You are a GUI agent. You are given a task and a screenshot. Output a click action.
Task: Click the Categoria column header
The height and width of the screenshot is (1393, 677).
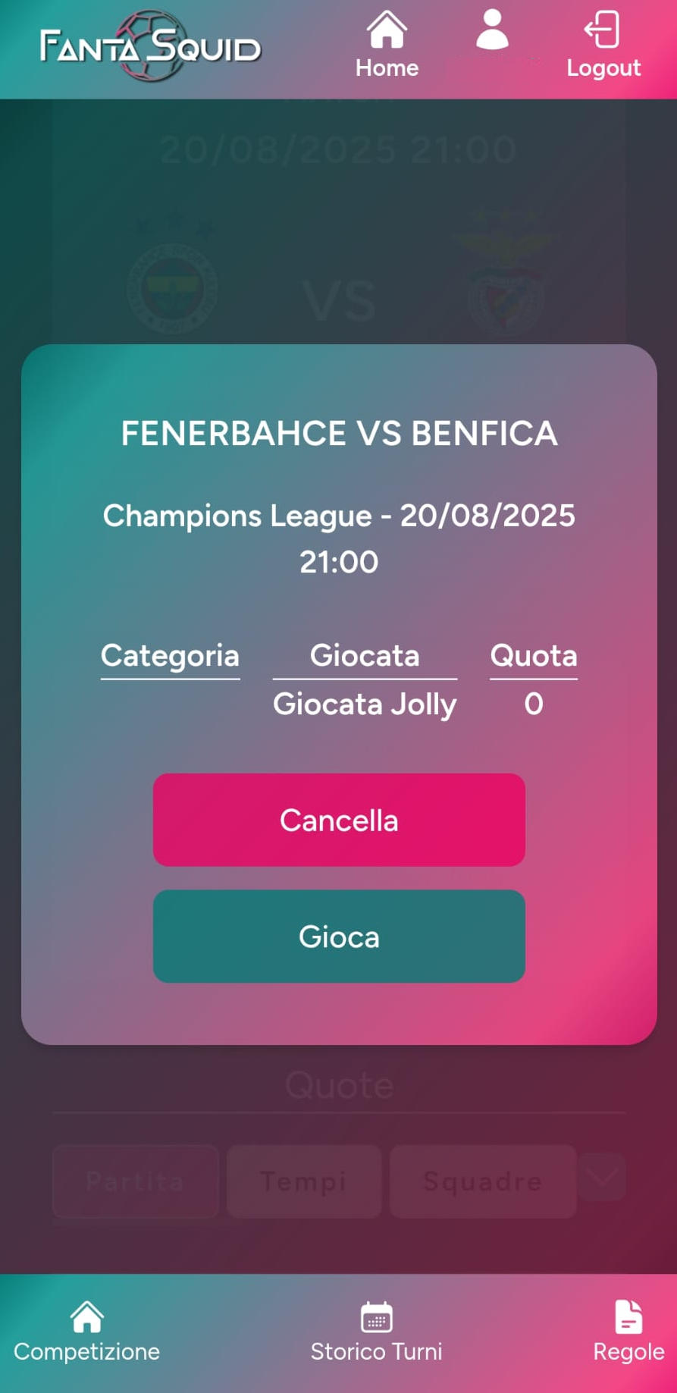pyautogui.click(x=170, y=656)
